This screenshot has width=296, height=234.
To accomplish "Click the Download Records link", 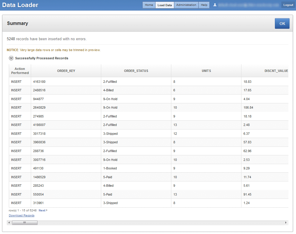I will coord(21,216).
